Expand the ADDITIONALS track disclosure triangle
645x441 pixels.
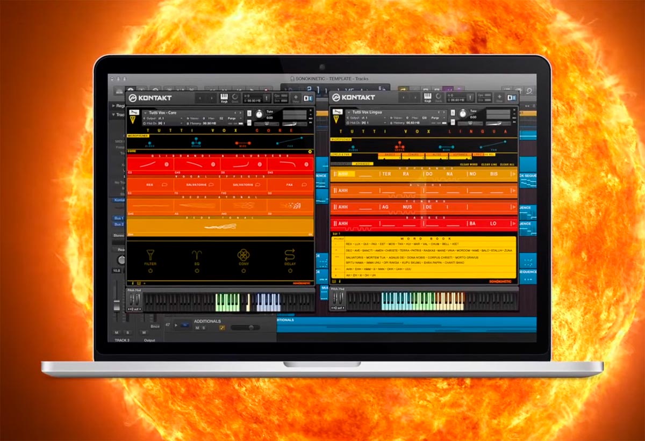pos(177,326)
